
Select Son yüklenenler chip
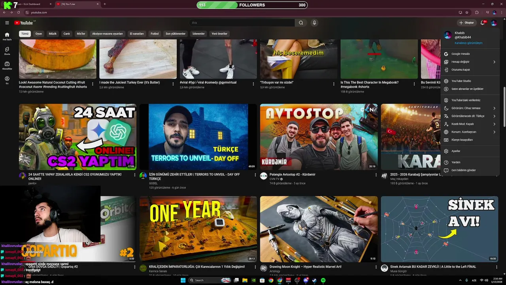pyautogui.click(x=176, y=34)
